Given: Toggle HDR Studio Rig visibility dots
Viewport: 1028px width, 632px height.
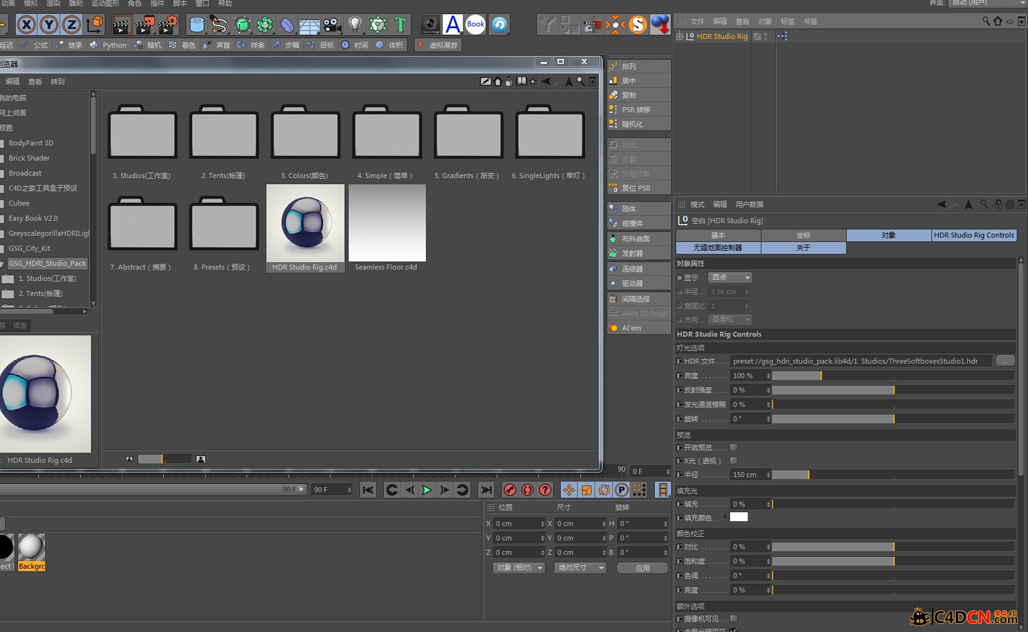Looking at the screenshot, I should tap(766, 36).
